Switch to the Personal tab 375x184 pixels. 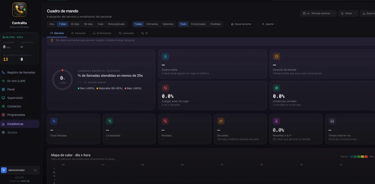78,33
